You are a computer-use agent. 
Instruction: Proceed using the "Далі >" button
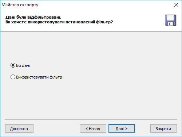pyautogui.click(x=122, y=129)
